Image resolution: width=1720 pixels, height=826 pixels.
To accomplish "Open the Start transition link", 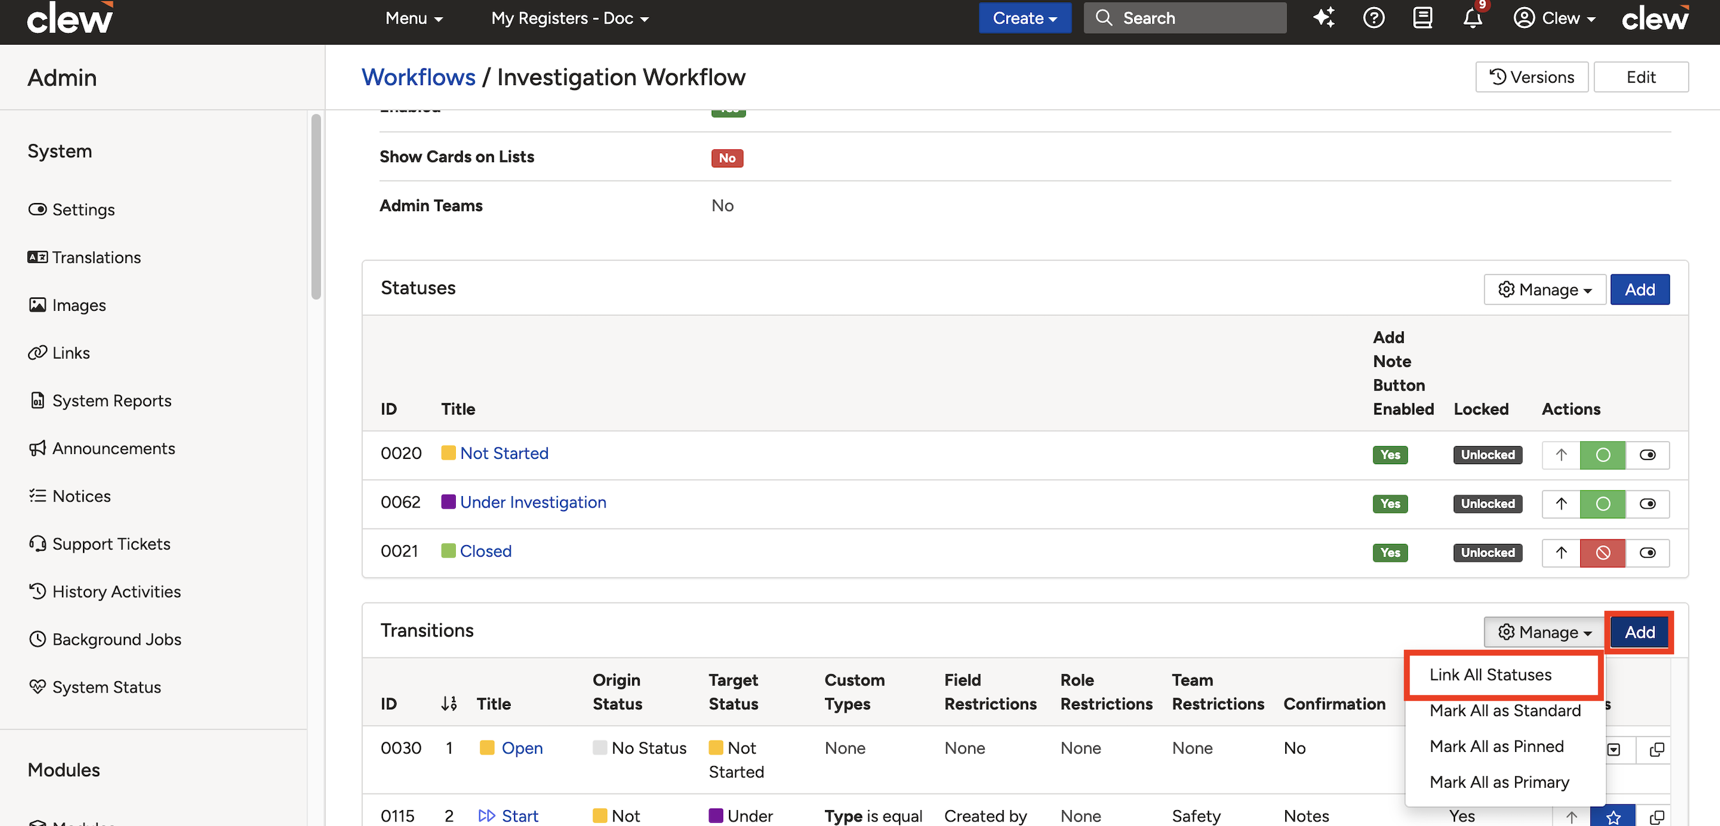I will point(520,816).
